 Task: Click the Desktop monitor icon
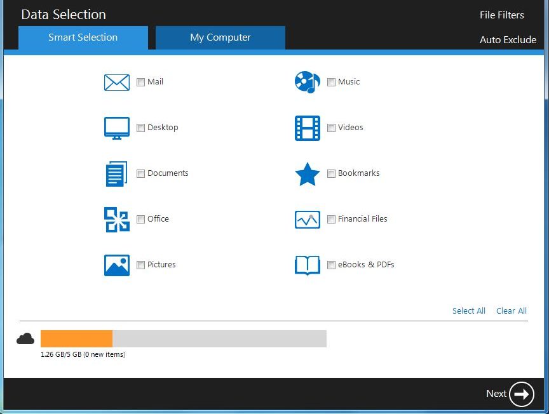pyautogui.click(x=117, y=128)
